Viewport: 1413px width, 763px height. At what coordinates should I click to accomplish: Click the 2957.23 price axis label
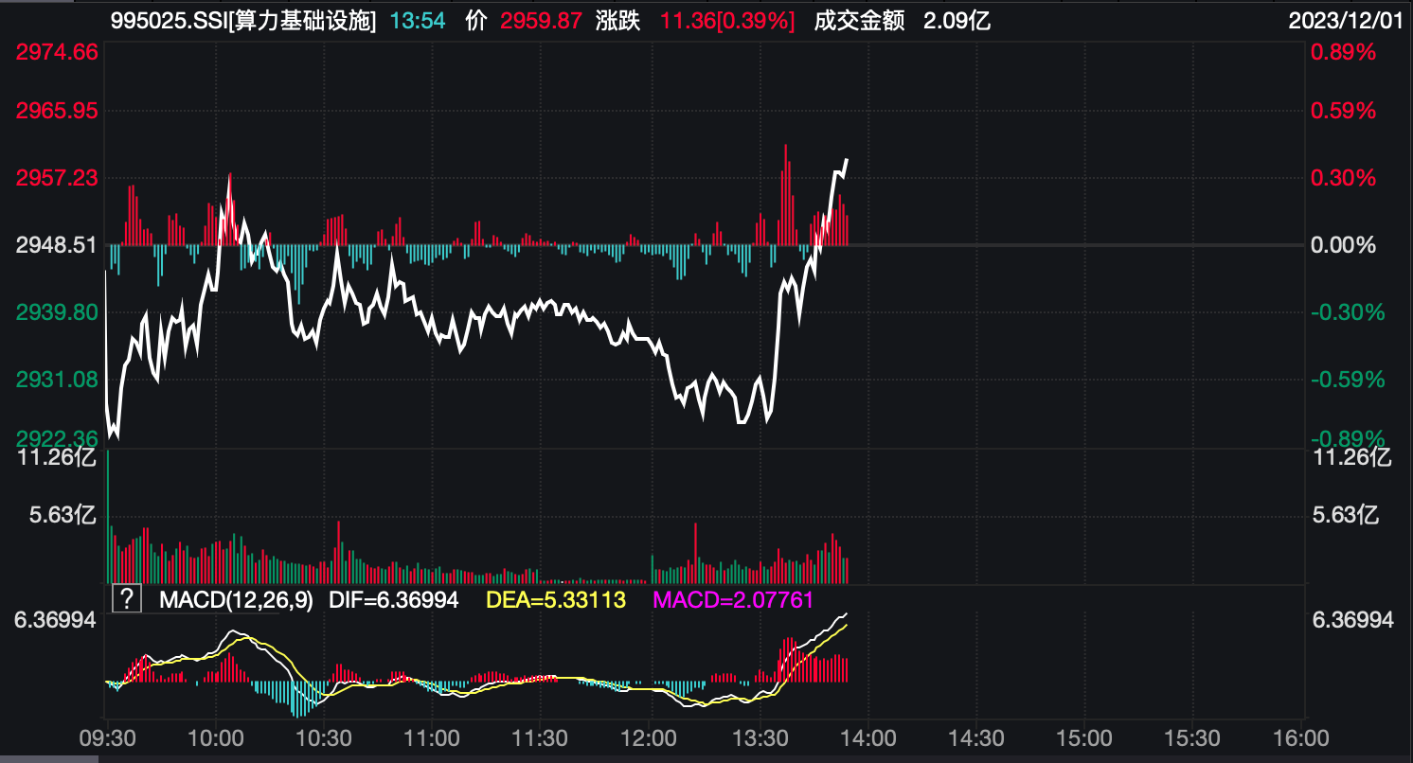coord(57,178)
